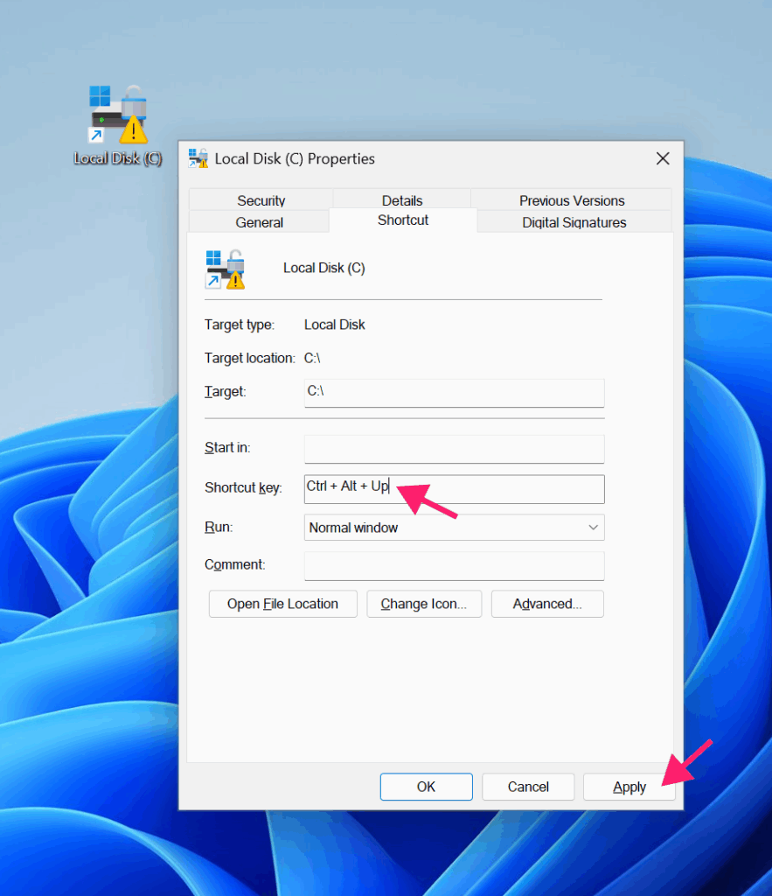Click the Local Disk (C) Properties title text
772x896 pixels.
point(295,159)
